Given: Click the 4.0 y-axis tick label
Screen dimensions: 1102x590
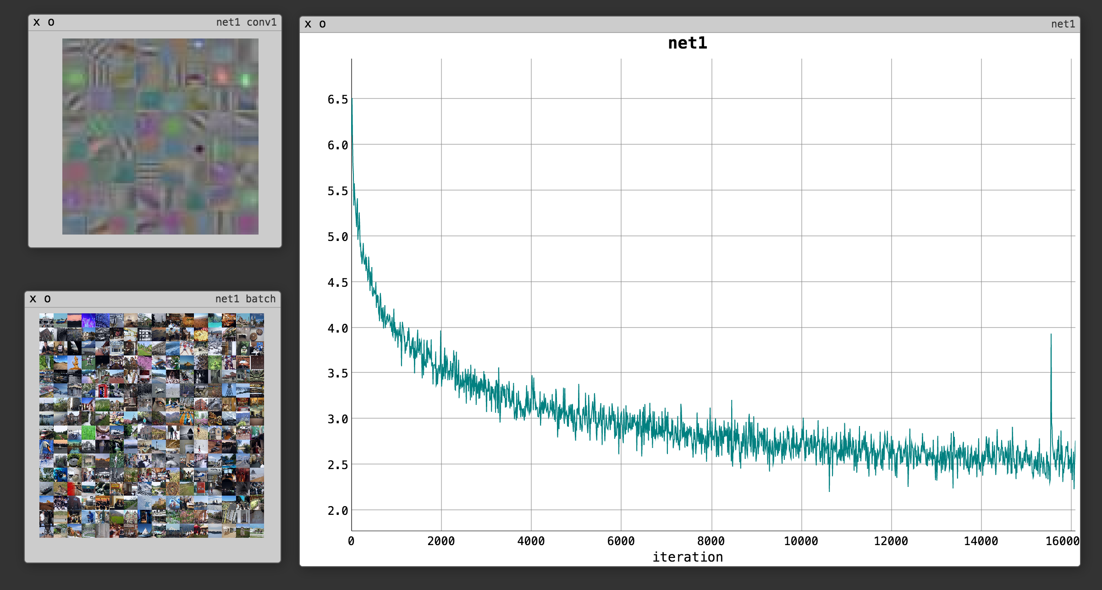Looking at the screenshot, I should (x=337, y=328).
